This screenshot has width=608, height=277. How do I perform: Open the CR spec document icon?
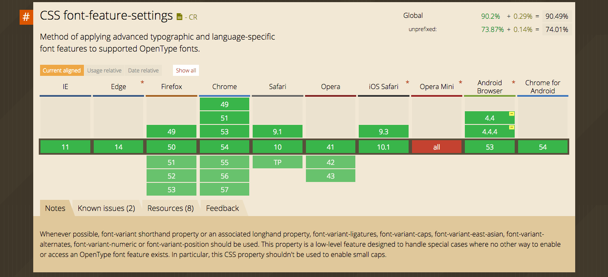pos(180,17)
